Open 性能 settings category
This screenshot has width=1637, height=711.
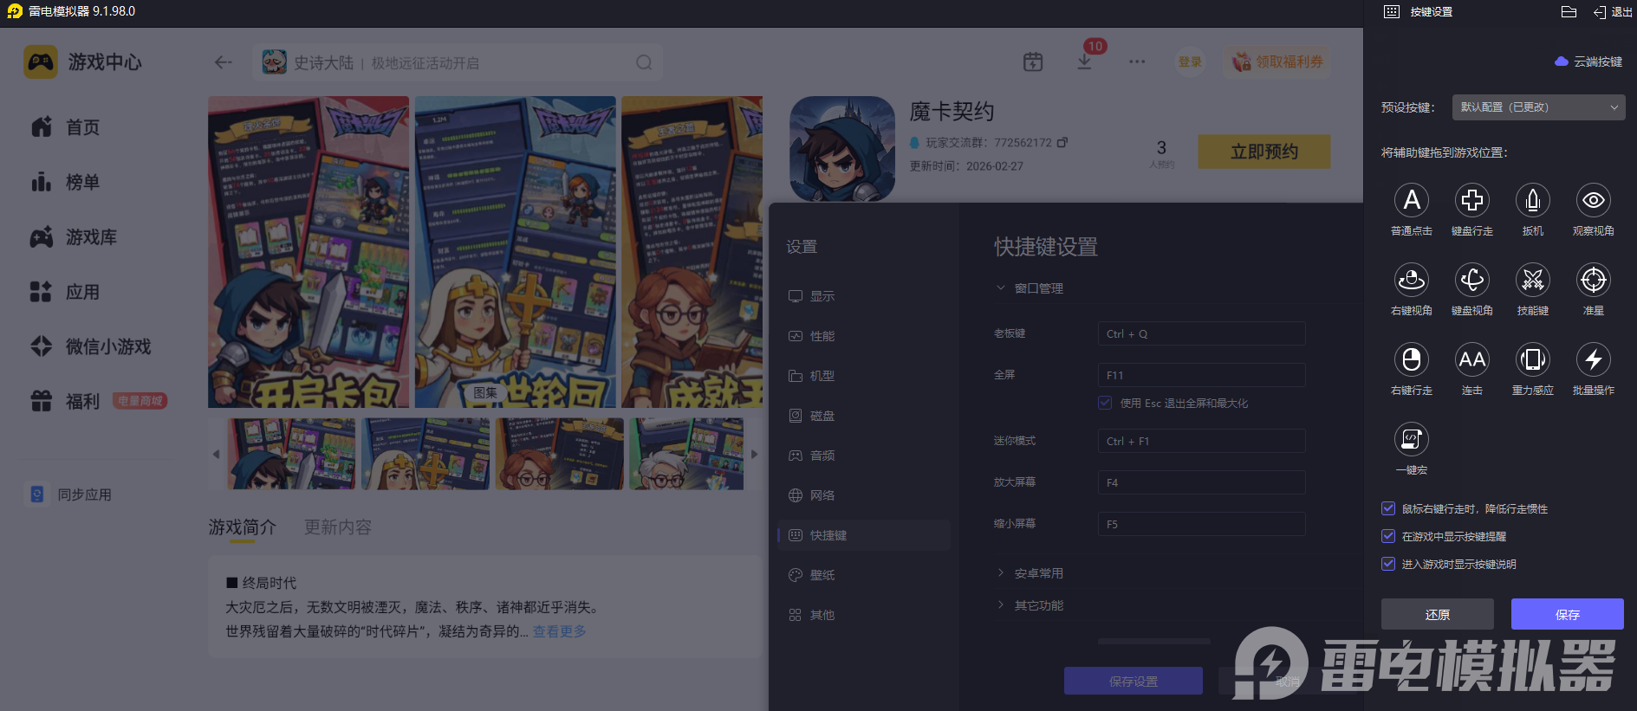(864, 336)
